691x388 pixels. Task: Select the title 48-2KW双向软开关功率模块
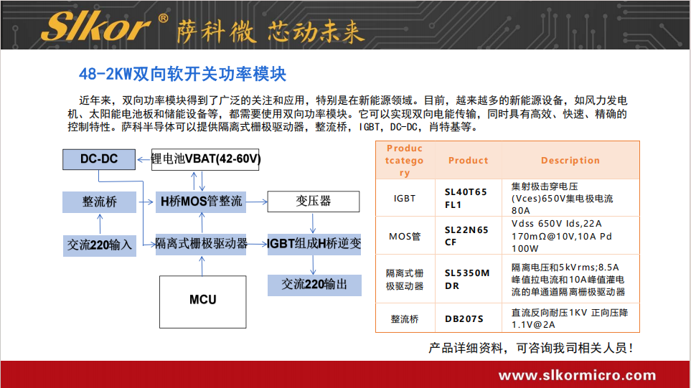(182, 74)
